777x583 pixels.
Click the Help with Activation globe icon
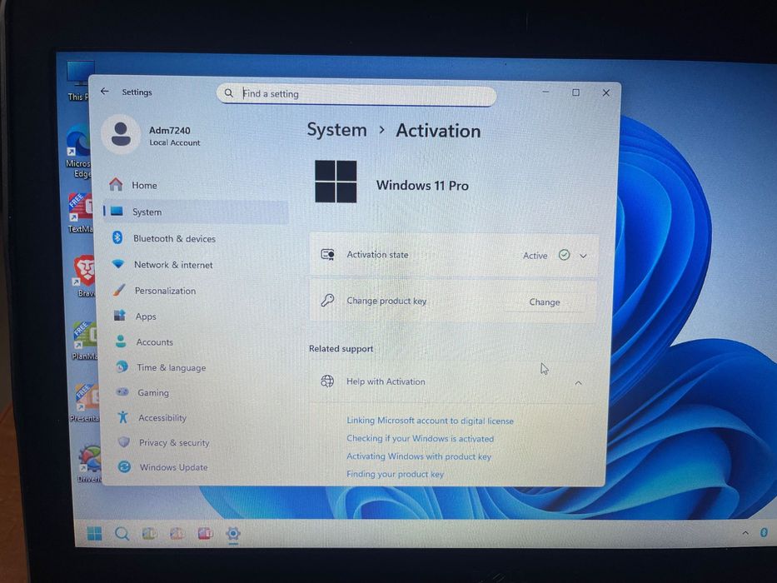327,381
